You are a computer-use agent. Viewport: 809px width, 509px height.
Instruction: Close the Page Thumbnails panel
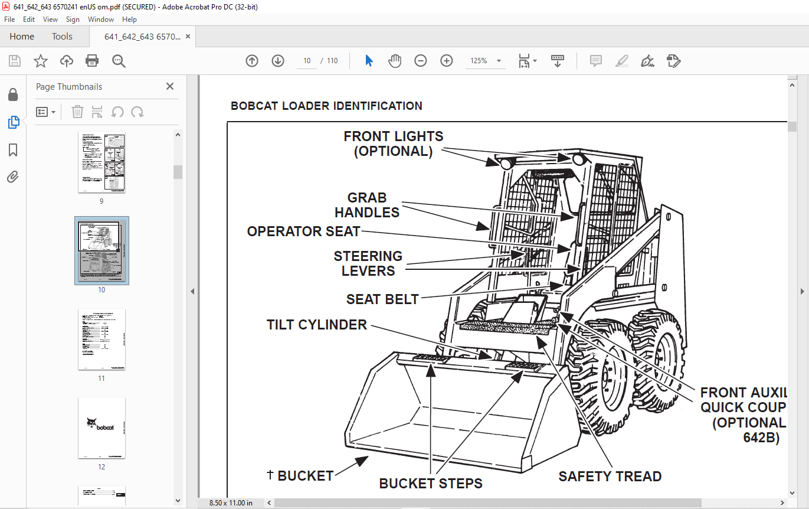click(x=170, y=86)
